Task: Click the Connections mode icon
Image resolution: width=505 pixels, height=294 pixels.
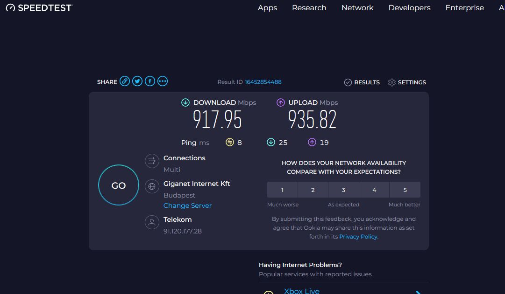Action: pos(152,161)
